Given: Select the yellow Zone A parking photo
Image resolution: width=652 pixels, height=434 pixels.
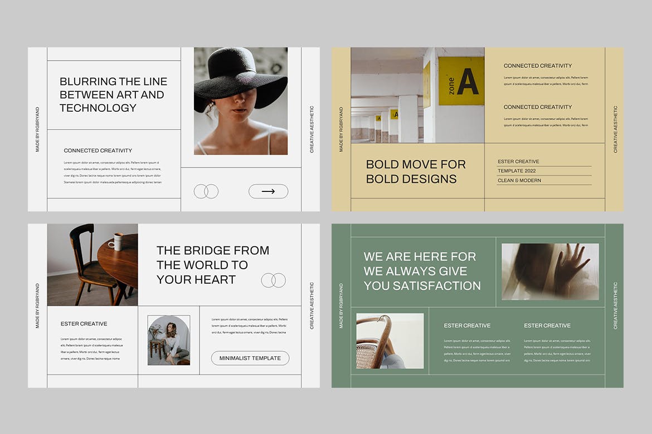Looking at the screenshot, I should [x=417, y=95].
